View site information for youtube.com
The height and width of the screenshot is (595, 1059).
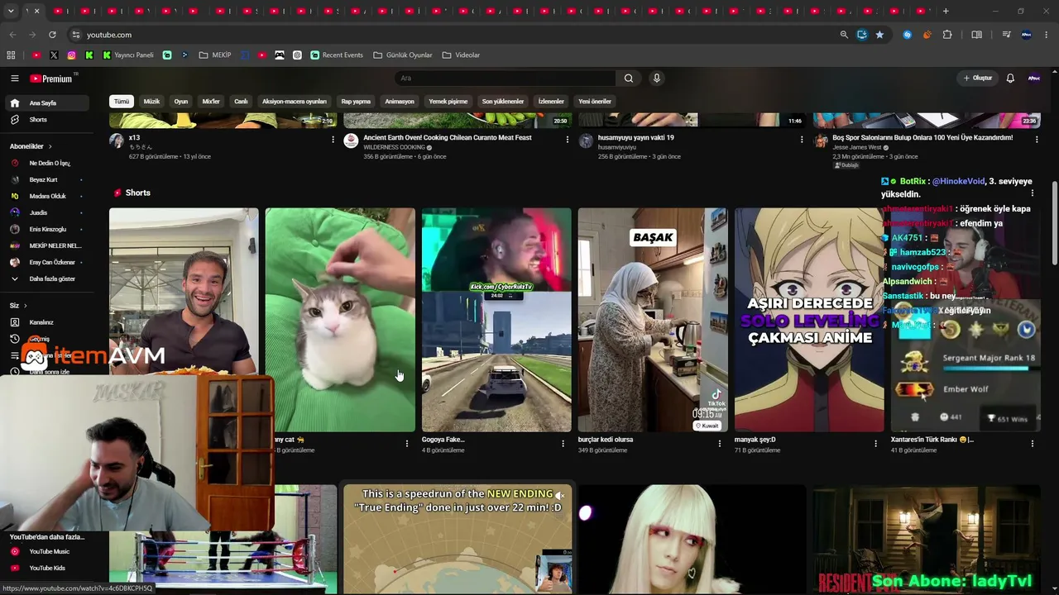click(75, 35)
